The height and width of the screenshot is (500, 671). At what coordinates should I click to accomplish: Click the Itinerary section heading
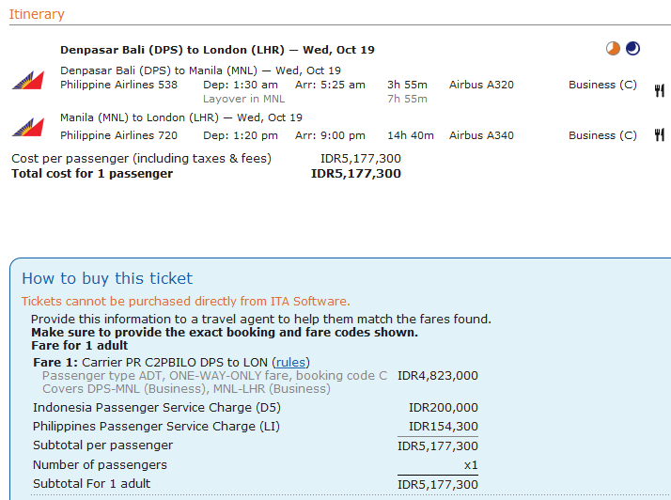37,14
